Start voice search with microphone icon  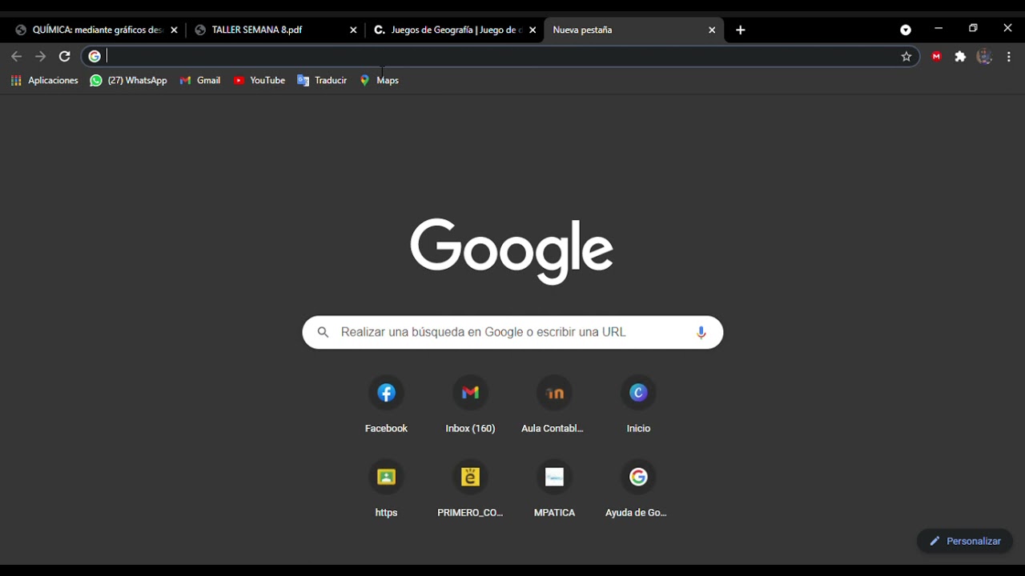tap(701, 332)
